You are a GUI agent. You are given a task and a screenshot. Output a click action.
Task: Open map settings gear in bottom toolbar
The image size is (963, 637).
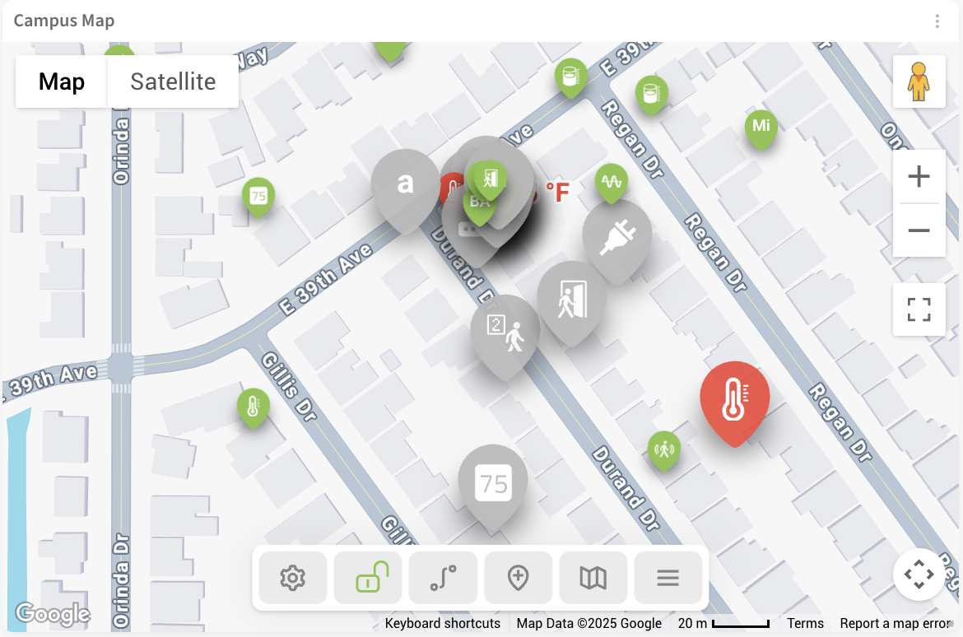click(293, 578)
